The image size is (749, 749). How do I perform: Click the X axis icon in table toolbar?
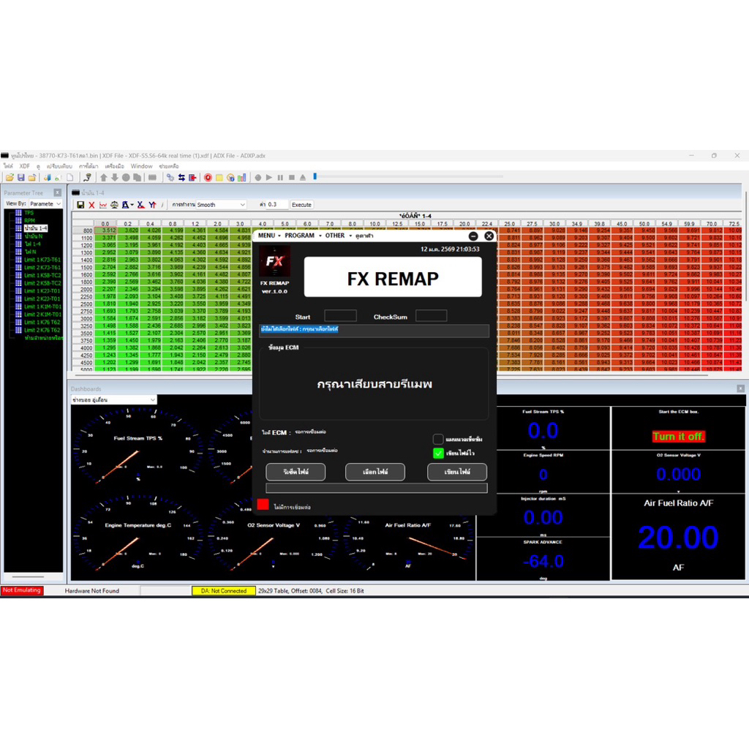140,205
